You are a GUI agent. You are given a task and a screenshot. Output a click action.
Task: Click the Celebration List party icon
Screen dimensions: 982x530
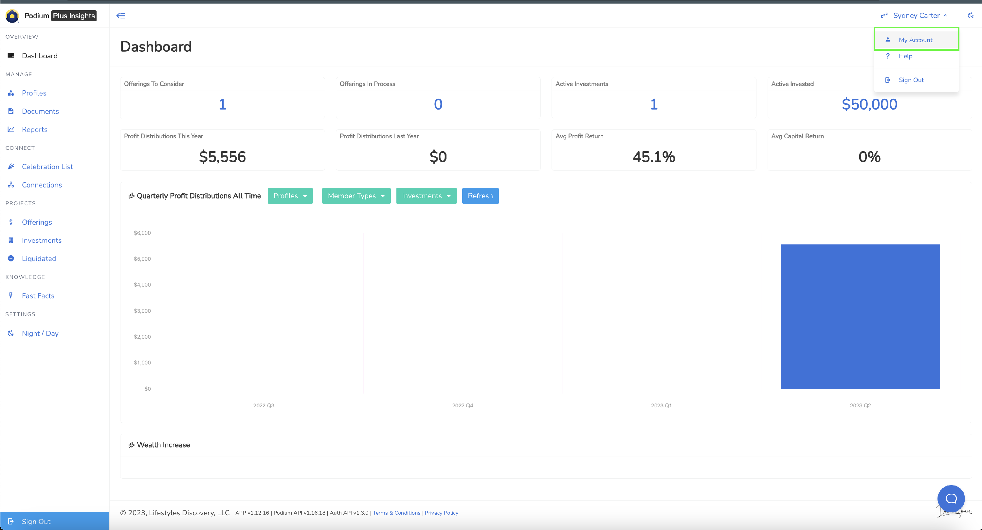click(x=11, y=167)
